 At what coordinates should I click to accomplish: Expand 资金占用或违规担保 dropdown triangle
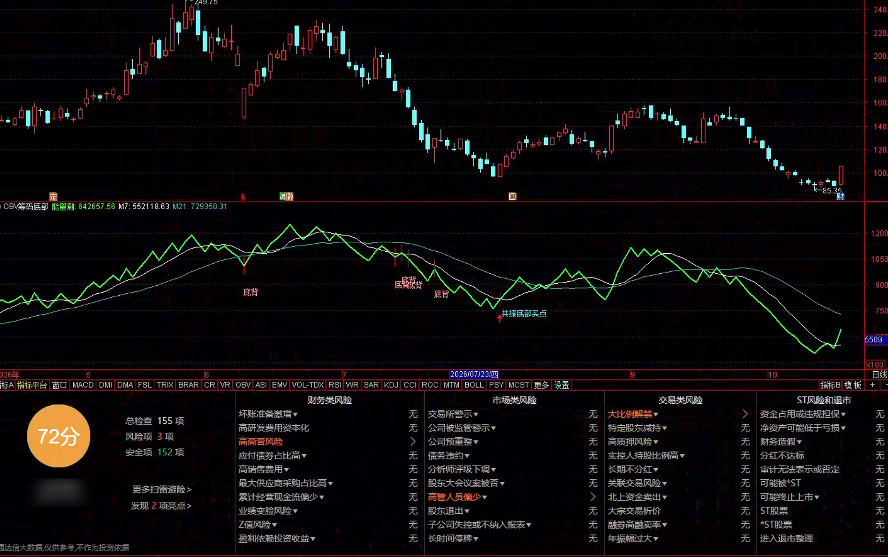843,415
